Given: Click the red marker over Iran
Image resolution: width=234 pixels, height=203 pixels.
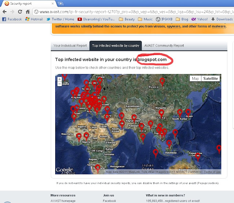Looking at the screenshot, I should (122, 124).
